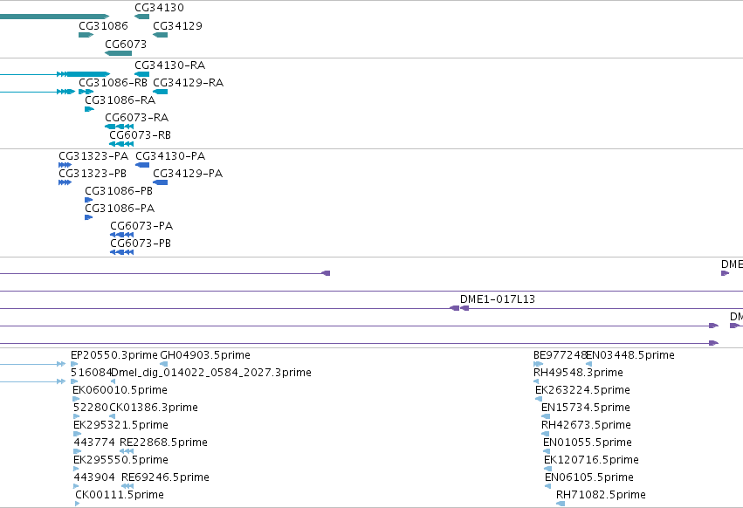The height and width of the screenshot is (508, 743).
Task: Select EST RH49548.3prime
Action: pos(536,381)
